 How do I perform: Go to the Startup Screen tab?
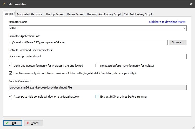(x=55, y=14)
